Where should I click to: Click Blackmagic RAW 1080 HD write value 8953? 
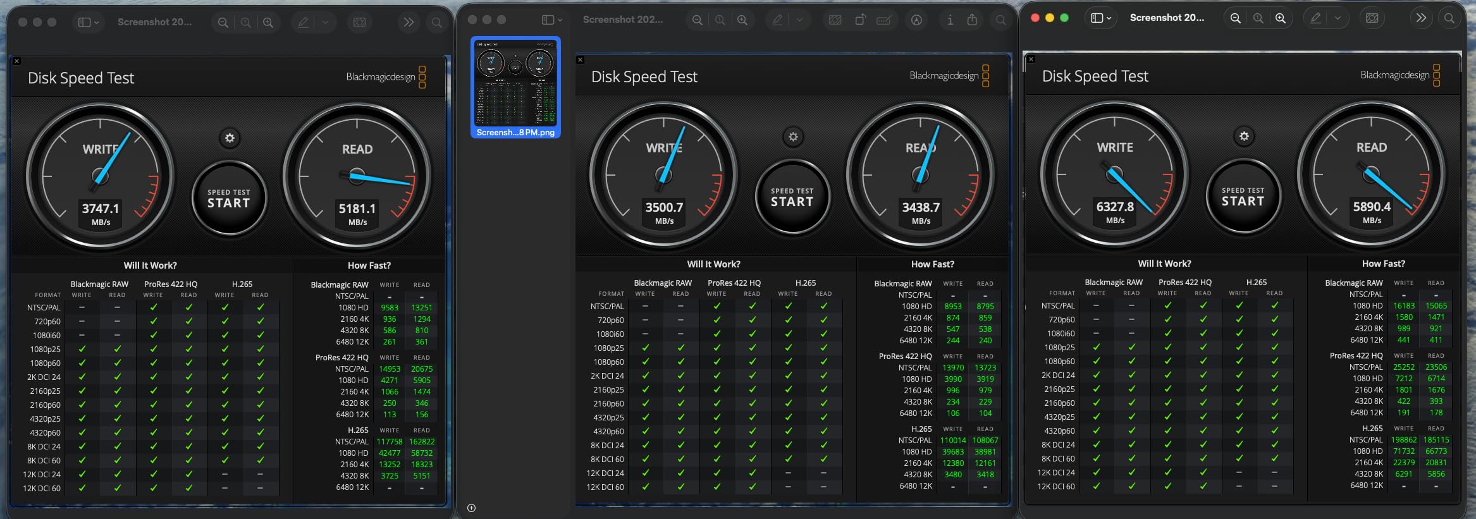point(953,307)
